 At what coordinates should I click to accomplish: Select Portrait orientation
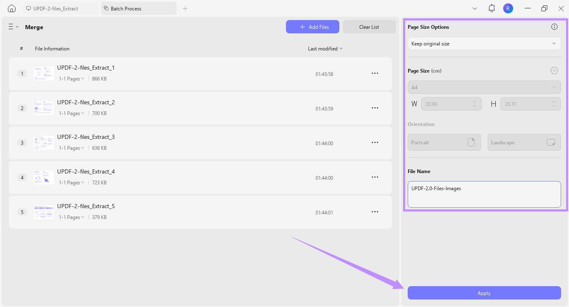pyautogui.click(x=444, y=142)
